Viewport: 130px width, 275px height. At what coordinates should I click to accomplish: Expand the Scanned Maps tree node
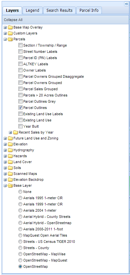click(5, 174)
